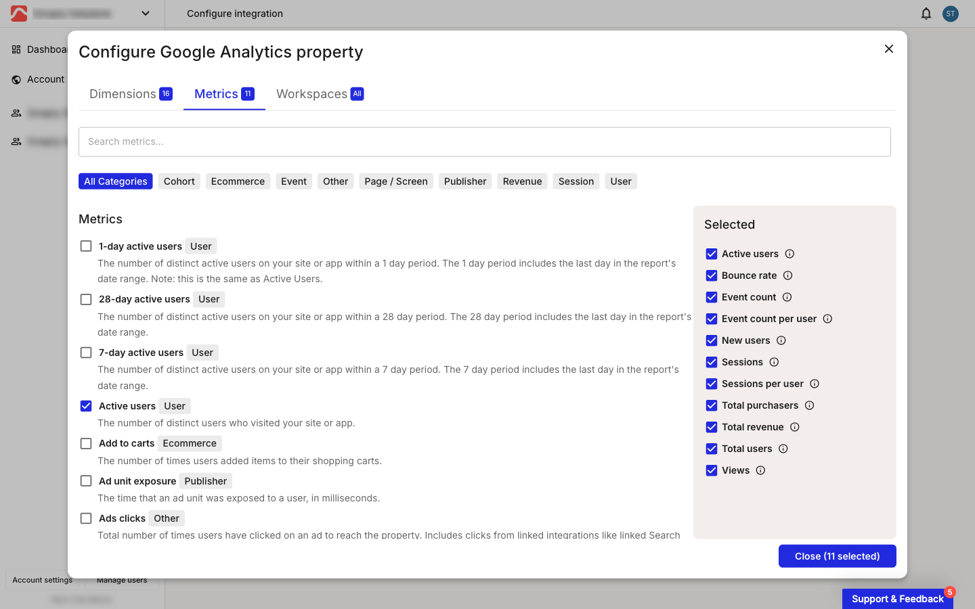
Task: Deselect Views in Selected panel
Action: click(712, 470)
